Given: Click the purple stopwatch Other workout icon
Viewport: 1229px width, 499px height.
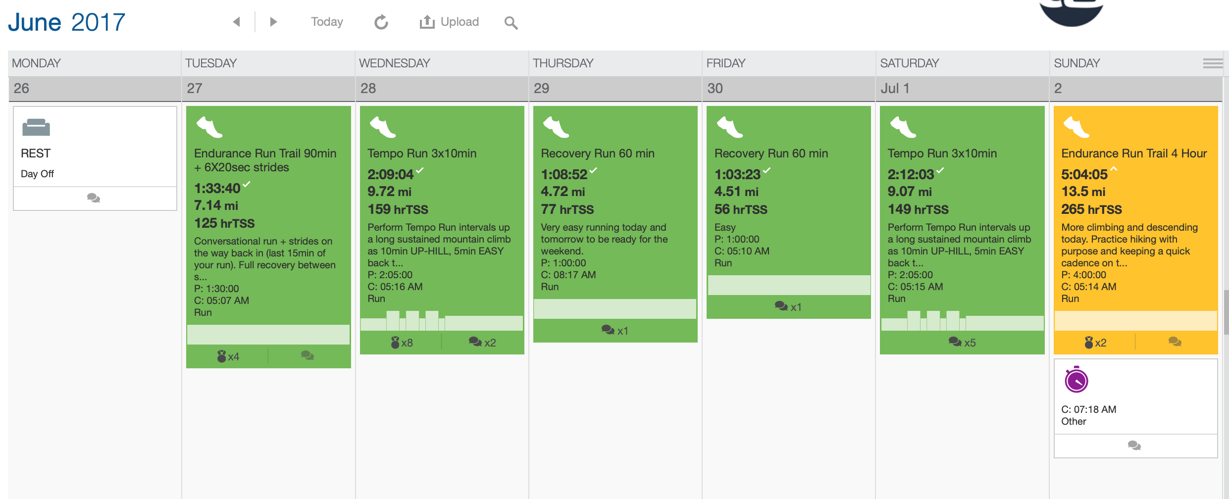Looking at the screenshot, I should (1076, 381).
